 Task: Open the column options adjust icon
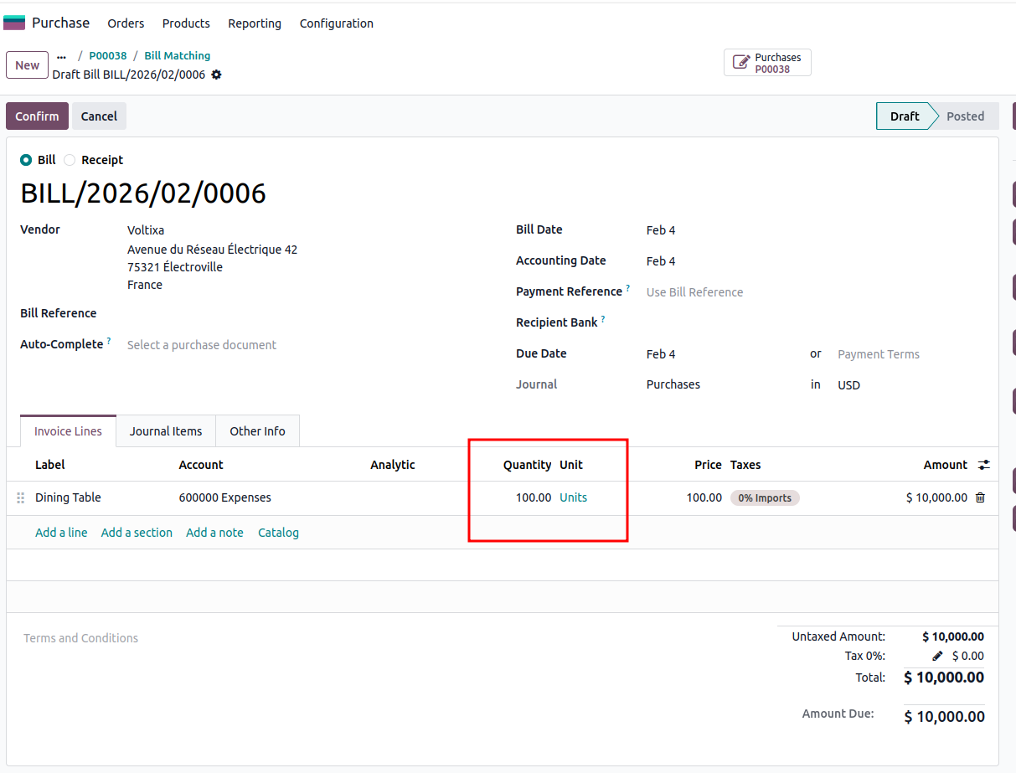point(983,465)
